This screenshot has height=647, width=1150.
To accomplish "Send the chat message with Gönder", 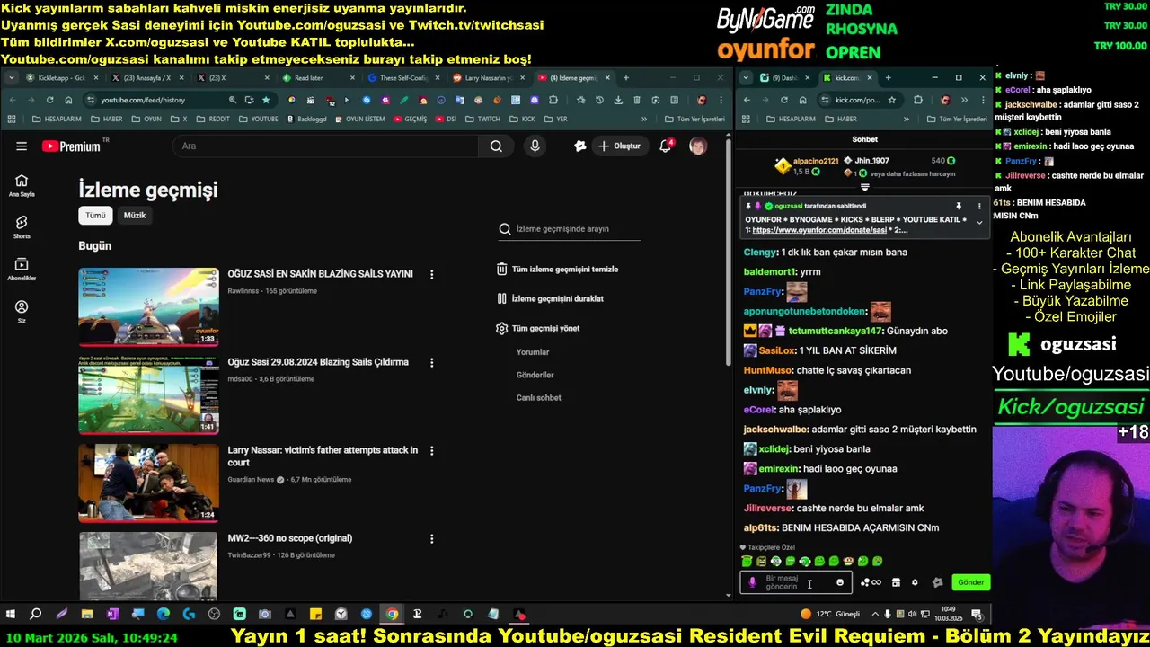I will click(x=971, y=582).
